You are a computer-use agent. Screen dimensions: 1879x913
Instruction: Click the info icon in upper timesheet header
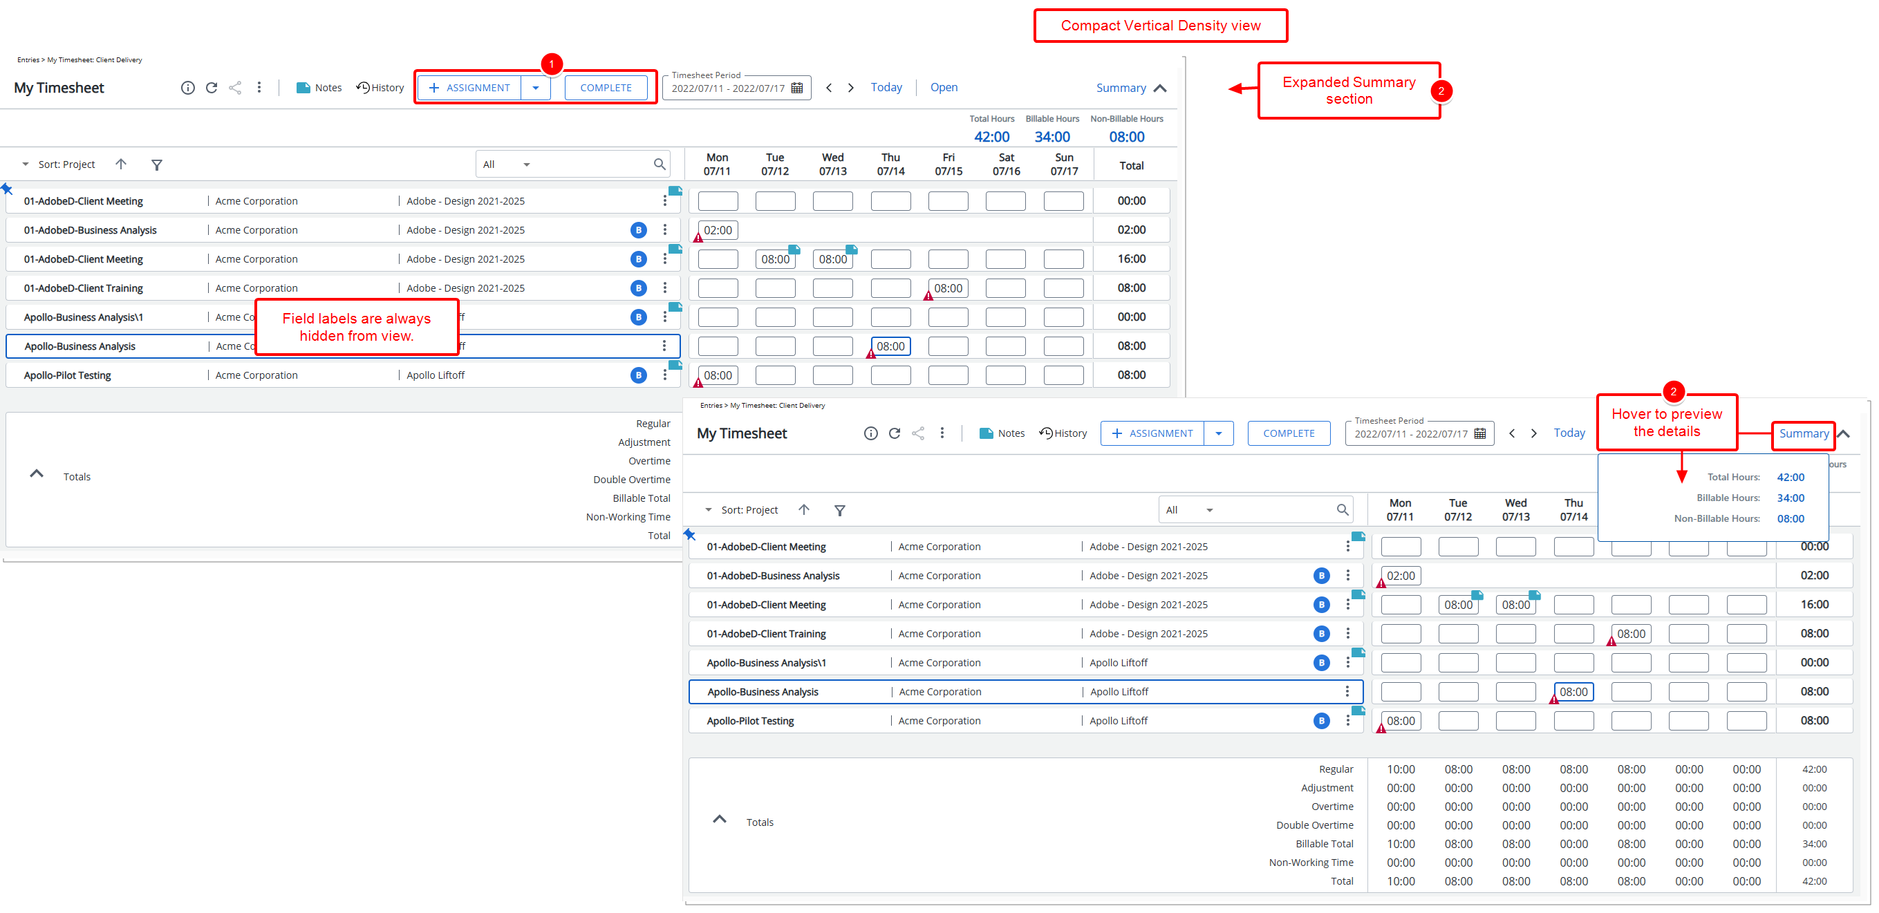click(187, 88)
